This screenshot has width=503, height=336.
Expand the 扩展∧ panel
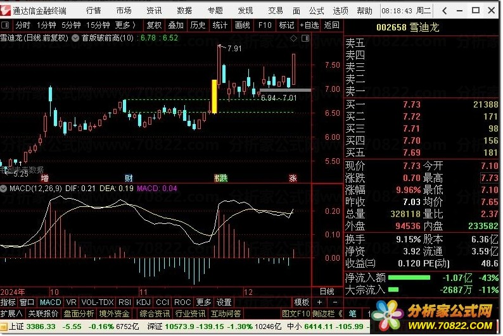coord(11,314)
